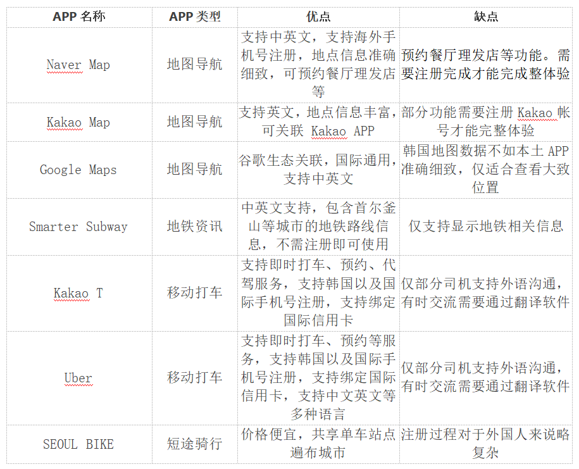Image resolution: width=579 pixels, height=469 pixels.
Task: Click the "谷歌生态关联" advantage cell
Action: pos(318,170)
